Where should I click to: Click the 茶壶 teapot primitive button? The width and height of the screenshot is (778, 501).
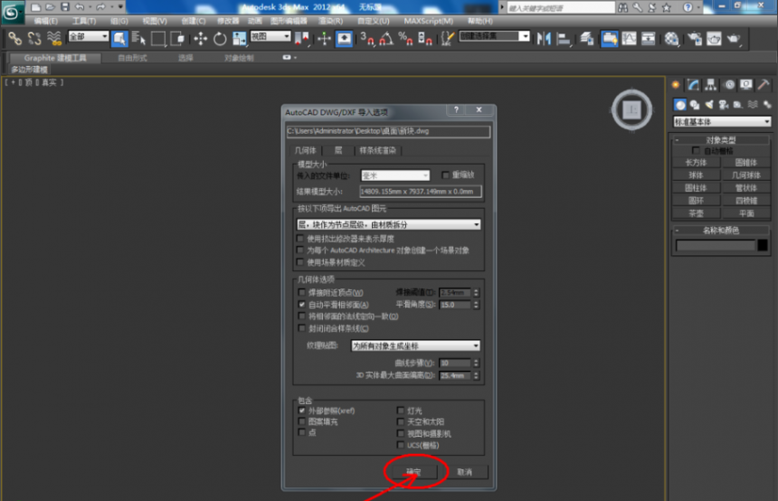pyautogui.click(x=697, y=213)
